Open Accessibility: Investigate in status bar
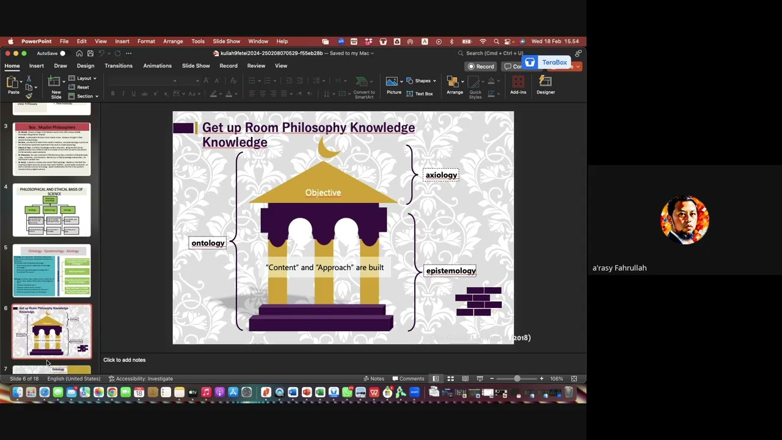This screenshot has width=782, height=440. click(141, 379)
